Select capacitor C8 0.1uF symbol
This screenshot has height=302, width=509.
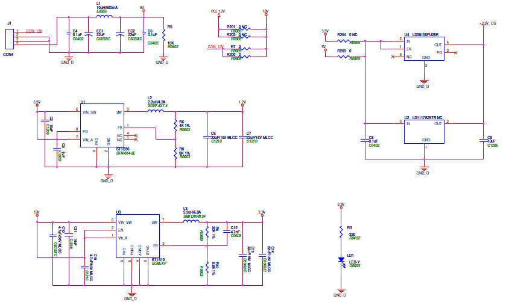pyautogui.click(x=364, y=141)
